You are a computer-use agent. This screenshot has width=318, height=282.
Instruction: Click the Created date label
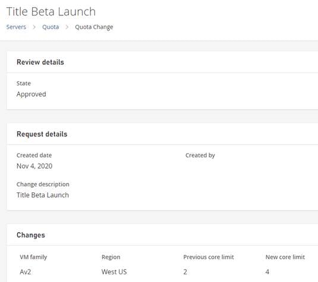pos(34,155)
